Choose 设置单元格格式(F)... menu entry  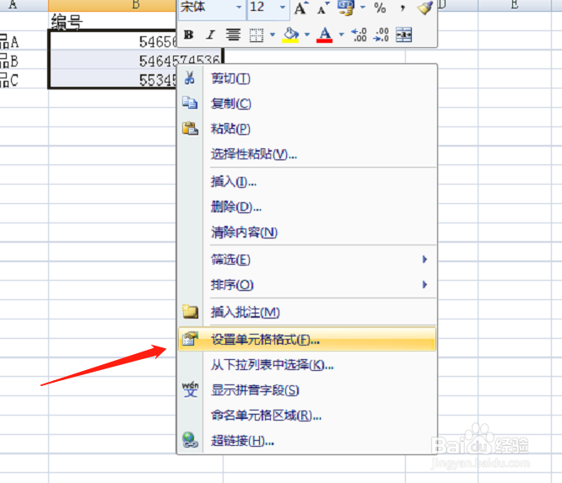click(x=307, y=339)
